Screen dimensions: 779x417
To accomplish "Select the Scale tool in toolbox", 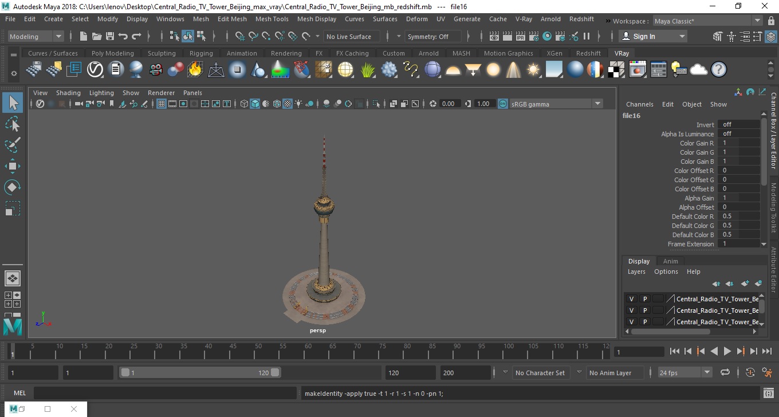I will 13,208.
